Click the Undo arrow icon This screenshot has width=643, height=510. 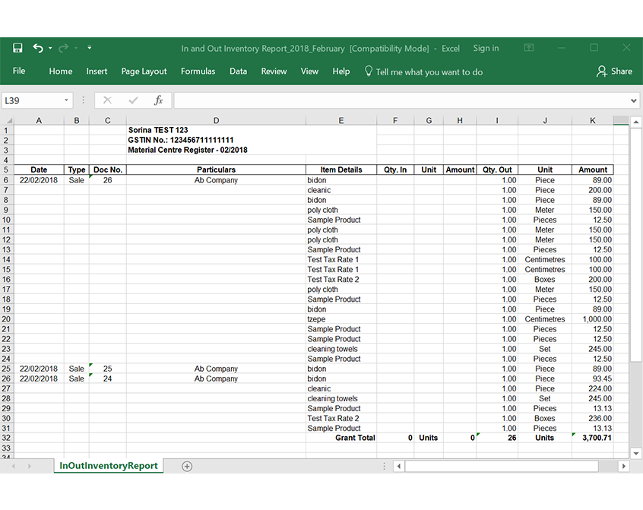point(37,48)
